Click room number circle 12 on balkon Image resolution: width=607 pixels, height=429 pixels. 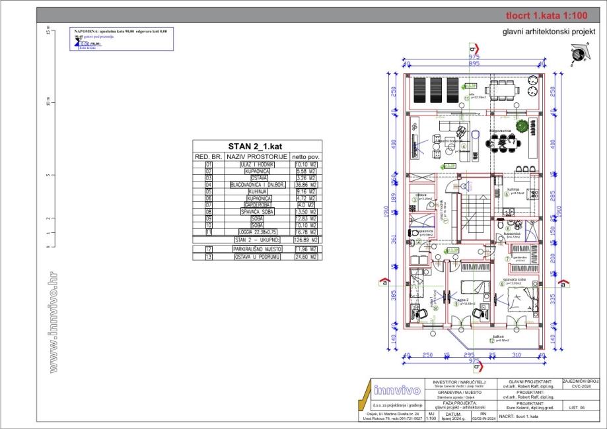coord(492,341)
